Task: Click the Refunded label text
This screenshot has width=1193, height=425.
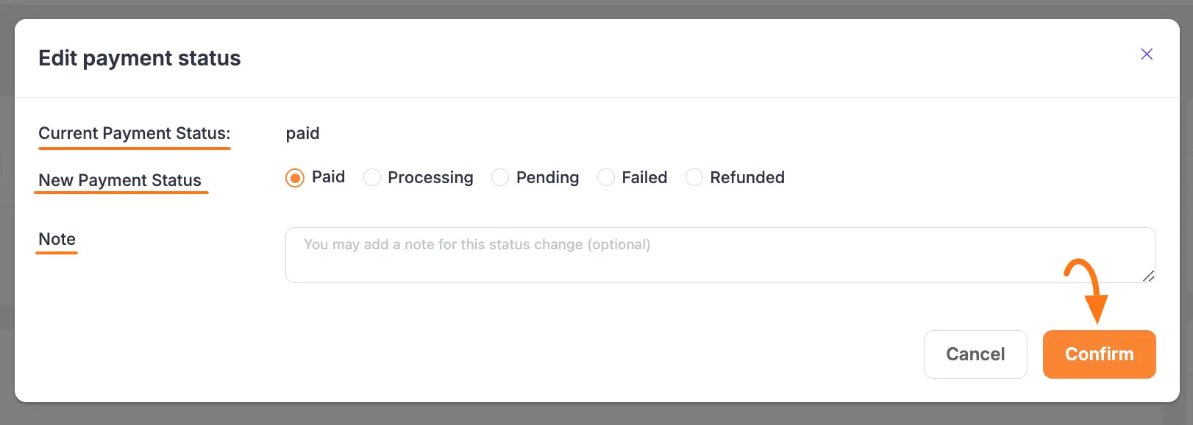Action: 747,177
